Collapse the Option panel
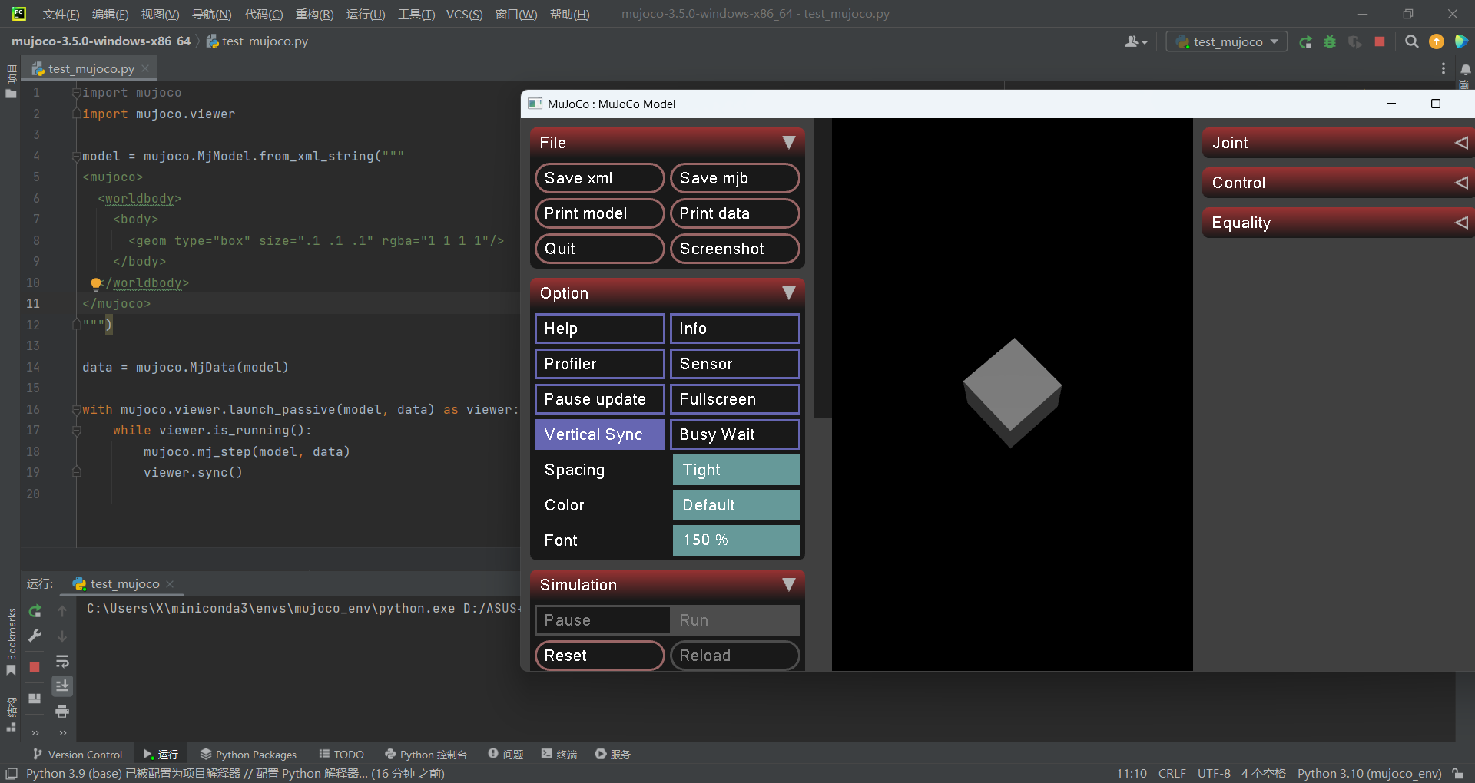Screen dimensions: 1475x783 789,292
